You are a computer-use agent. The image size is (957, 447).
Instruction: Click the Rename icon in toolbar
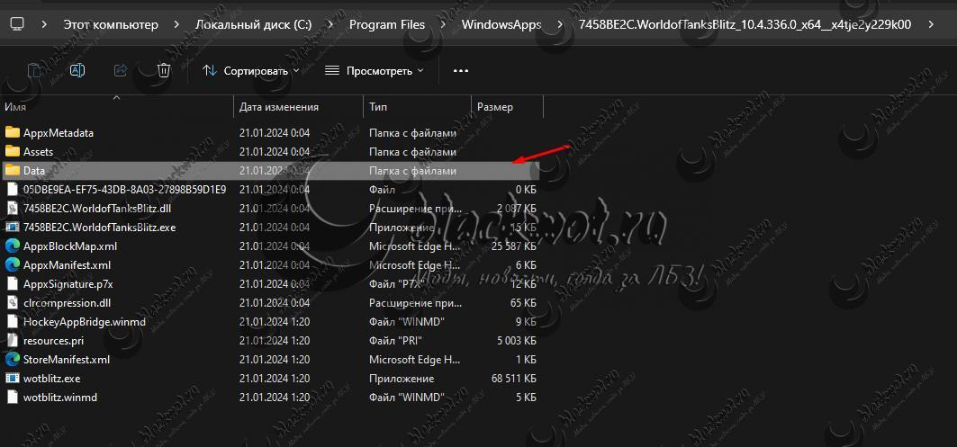coord(77,71)
